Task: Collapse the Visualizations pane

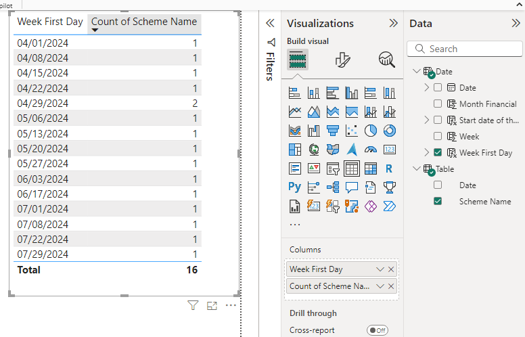Action: [x=394, y=23]
